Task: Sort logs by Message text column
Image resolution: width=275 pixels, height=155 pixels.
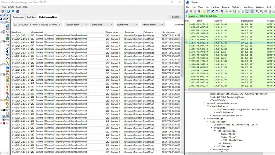Action: pyautogui.click(x=68, y=32)
